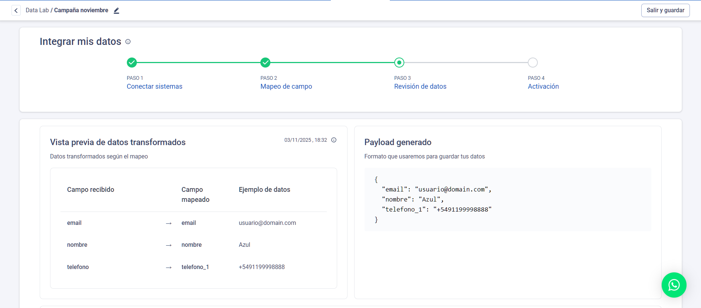Click the generated payload JSON code block
The height and width of the screenshot is (308, 701).
[507, 199]
